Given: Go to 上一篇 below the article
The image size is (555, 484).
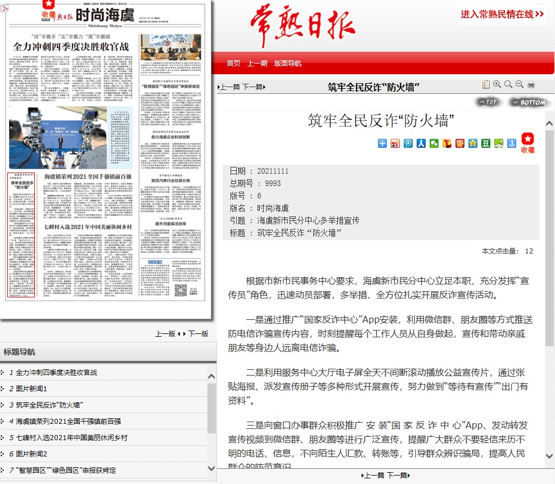Looking at the screenshot, I should 373,476.
